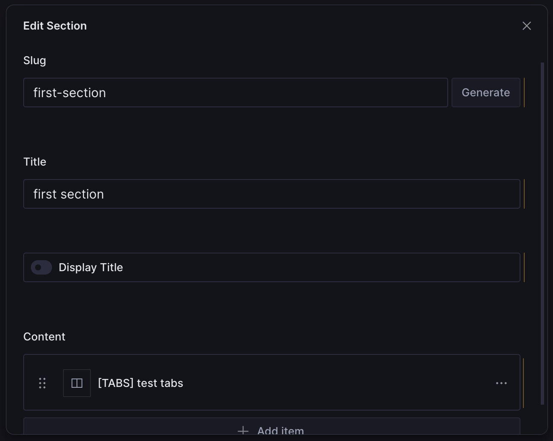Image resolution: width=553 pixels, height=441 pixels.
Task: Click the Edit Section heading
Action: pos(55,26)
